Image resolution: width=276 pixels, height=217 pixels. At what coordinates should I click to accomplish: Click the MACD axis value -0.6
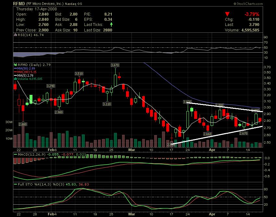(267, 176)
